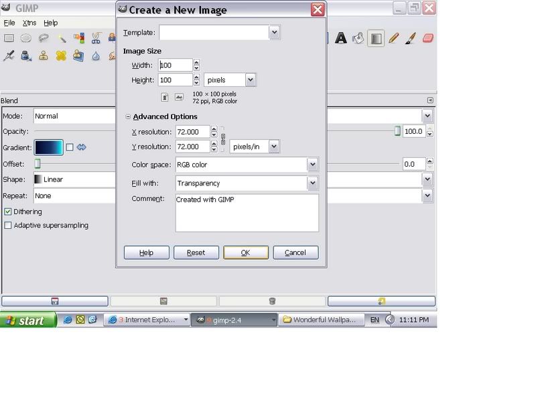Open the pixels/in resolution unit dropdown

pyautogui.click(x=274, y=147)
